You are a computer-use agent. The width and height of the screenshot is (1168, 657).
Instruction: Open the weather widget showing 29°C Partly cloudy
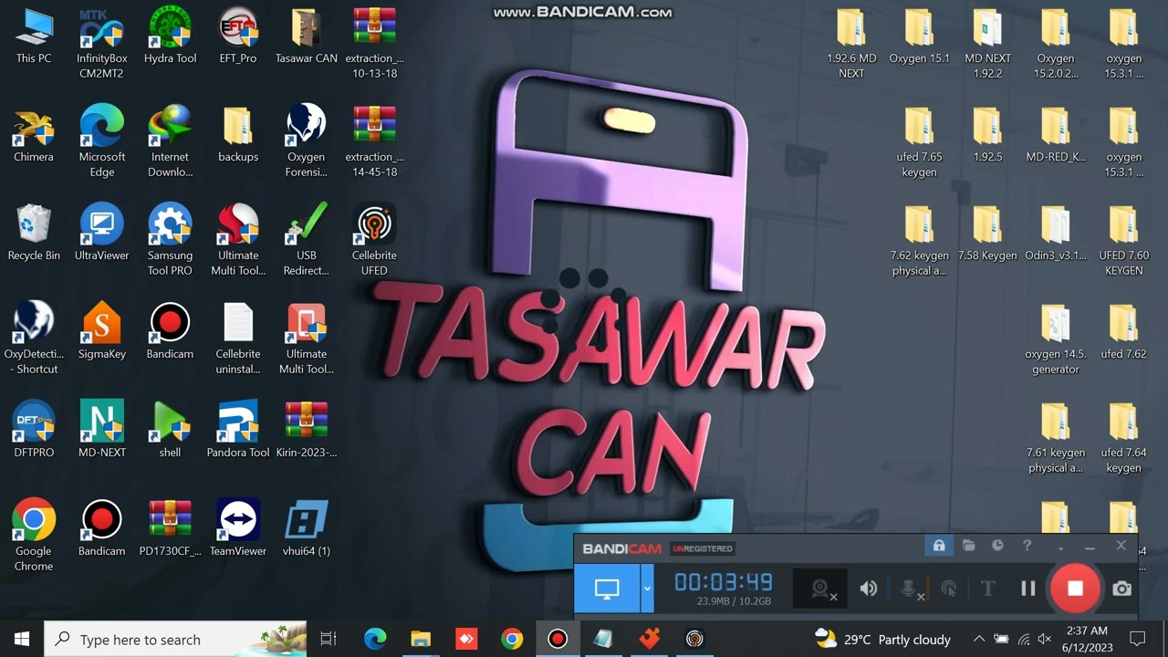point(882,639)
